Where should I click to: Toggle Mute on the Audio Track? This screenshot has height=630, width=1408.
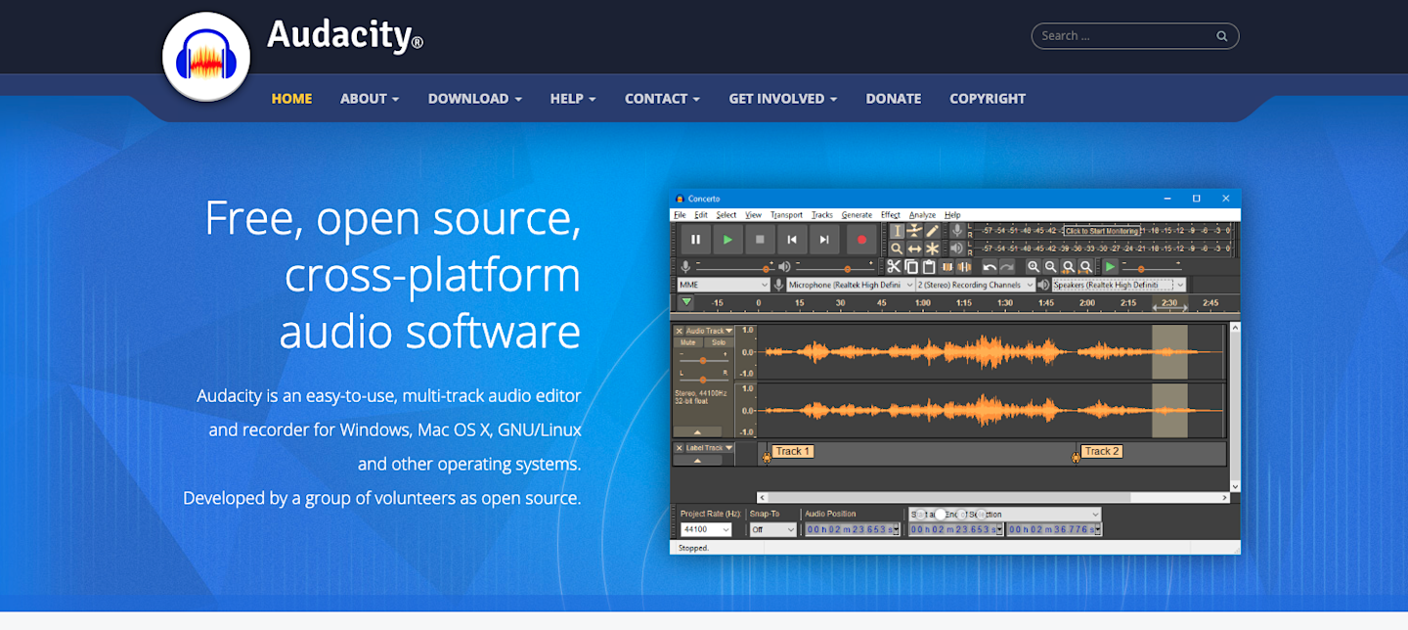pyautogui.click(x=688, y=342)
